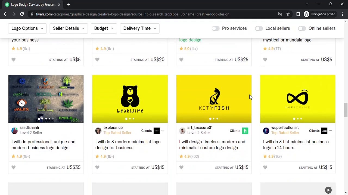This screenshot has height=195, width=348.
Task: Open the INFICRIME infinity logo thumbnail
Action: point(298,99)
